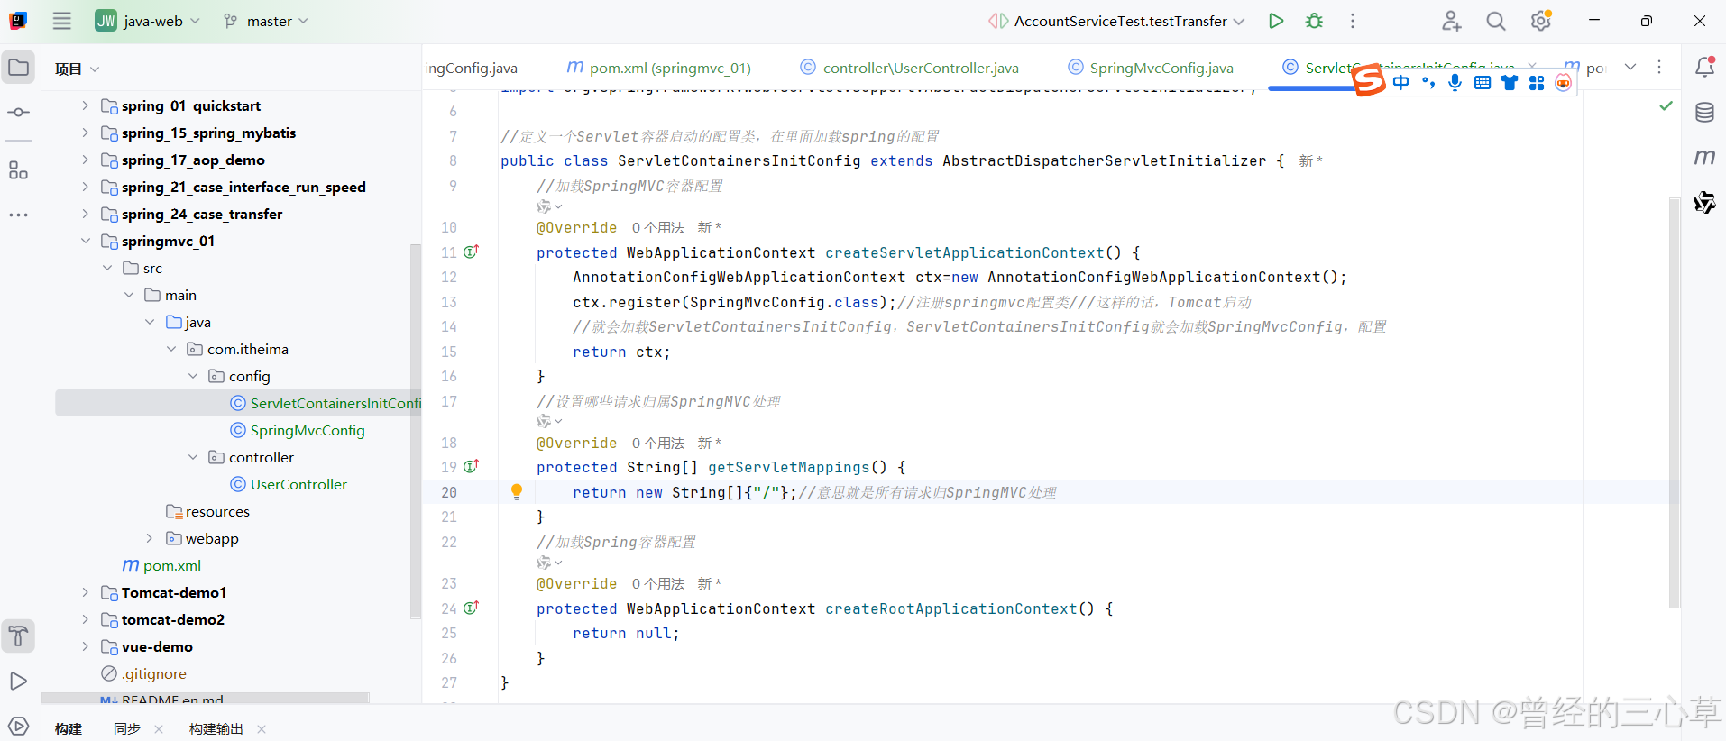
Task: Click the Sogou voice input microphone
Action: point(1455,83)
